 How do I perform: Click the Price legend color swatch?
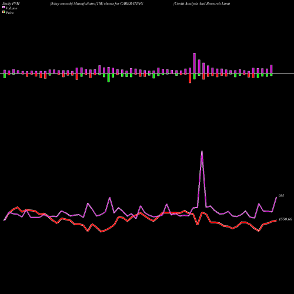4,12
